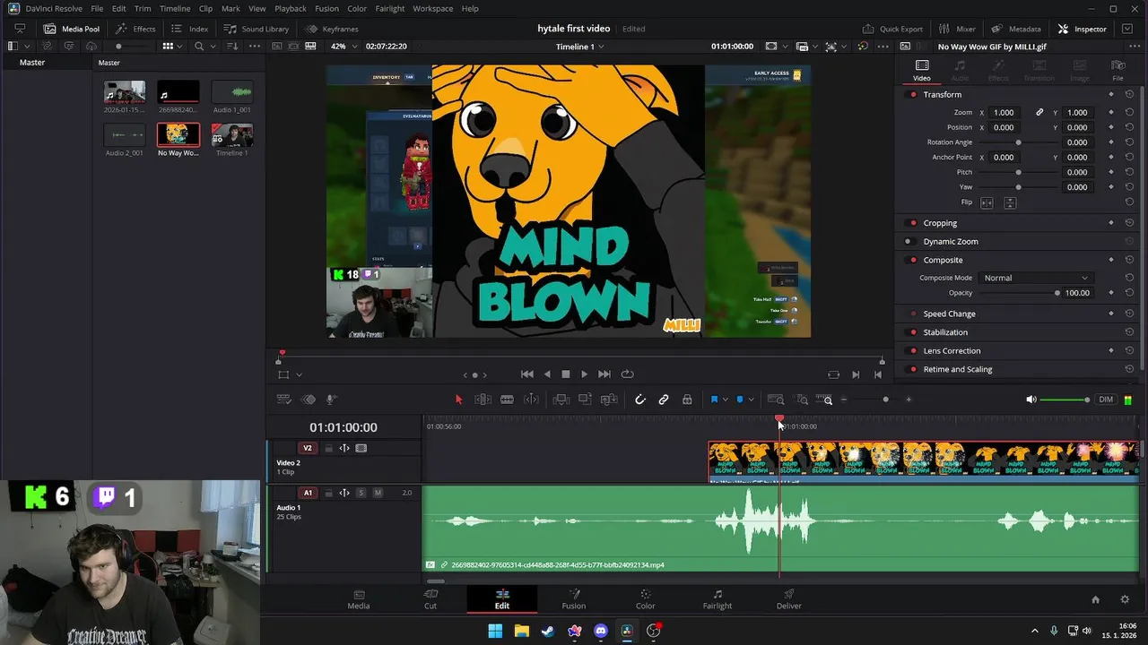The width and height of the screenshot is (1148, 645).
Task: Toggle the Composite section enable dot
Action: click(x=913, y=260)
